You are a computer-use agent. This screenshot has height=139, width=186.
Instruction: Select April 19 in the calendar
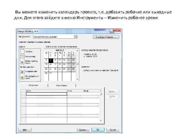(x=64, y=65)
